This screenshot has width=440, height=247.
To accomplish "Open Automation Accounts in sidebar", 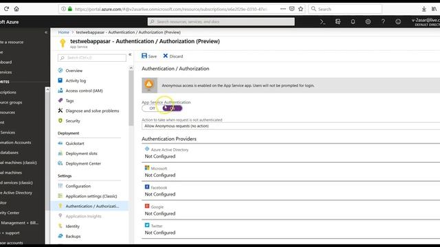I will pos(15,142).
